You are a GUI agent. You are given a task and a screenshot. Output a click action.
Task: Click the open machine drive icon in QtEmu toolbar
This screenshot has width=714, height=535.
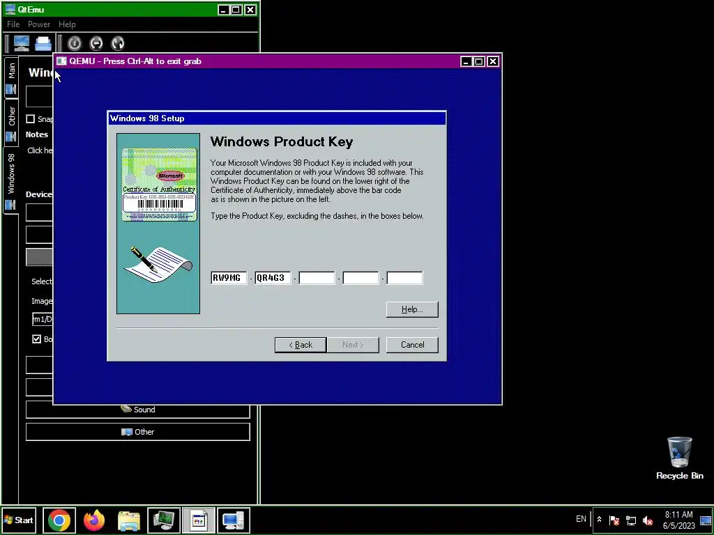pyautogui.click(x=43, y=43)
